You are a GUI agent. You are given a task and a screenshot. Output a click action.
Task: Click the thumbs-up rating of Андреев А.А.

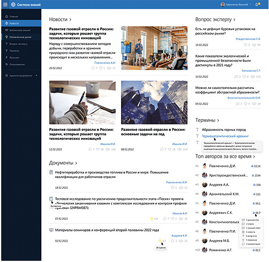(255, 184)
